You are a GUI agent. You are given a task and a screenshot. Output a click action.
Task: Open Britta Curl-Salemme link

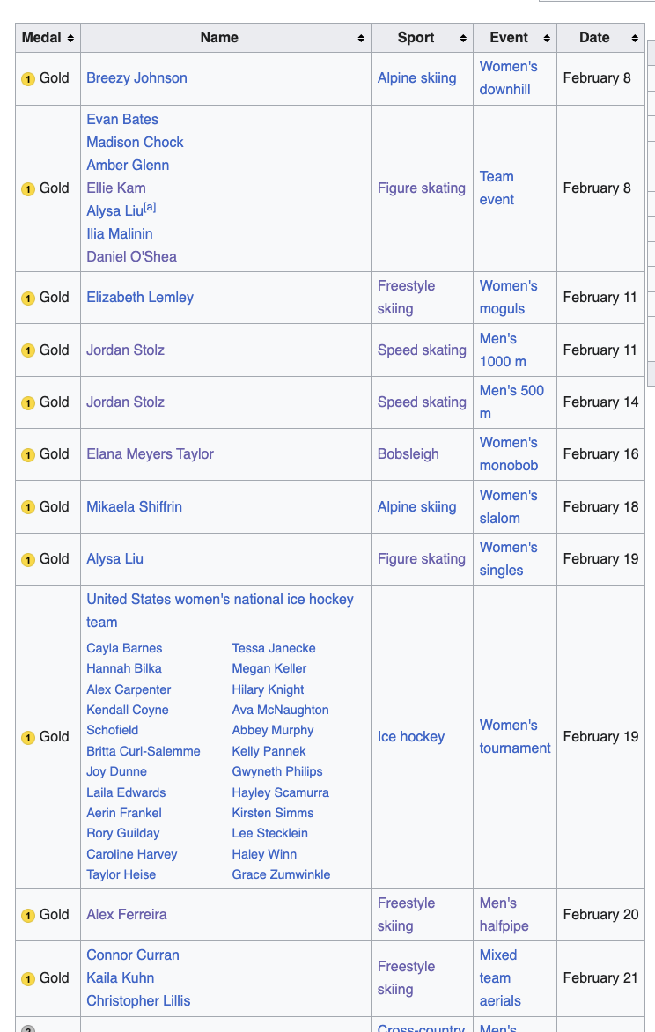(x=143, y=752)
